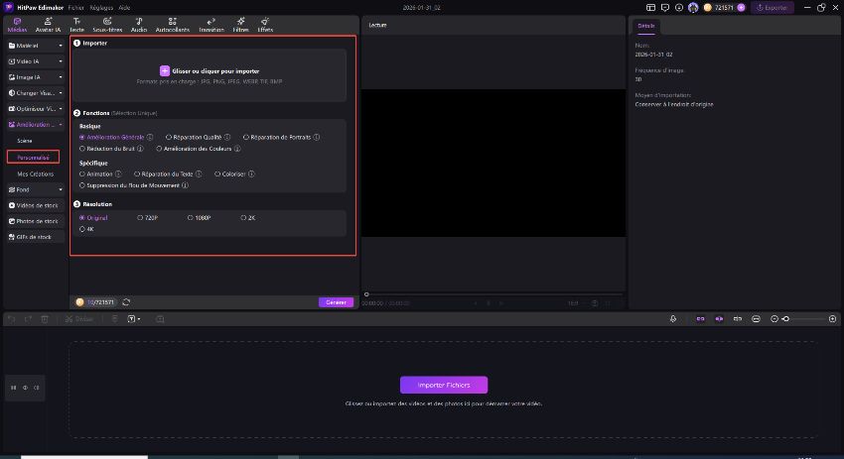Click the refresh credits icon
Viewport: 844px width, 459px height.
tap(126, 301)
